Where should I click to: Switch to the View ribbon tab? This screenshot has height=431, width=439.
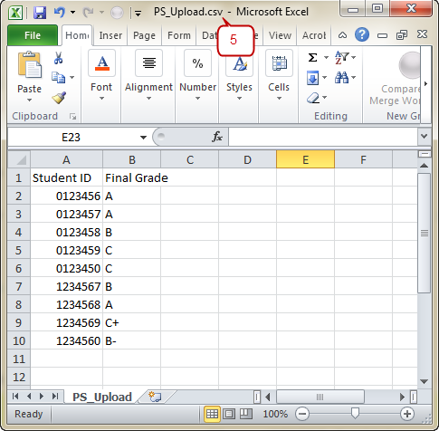(280, 35)
